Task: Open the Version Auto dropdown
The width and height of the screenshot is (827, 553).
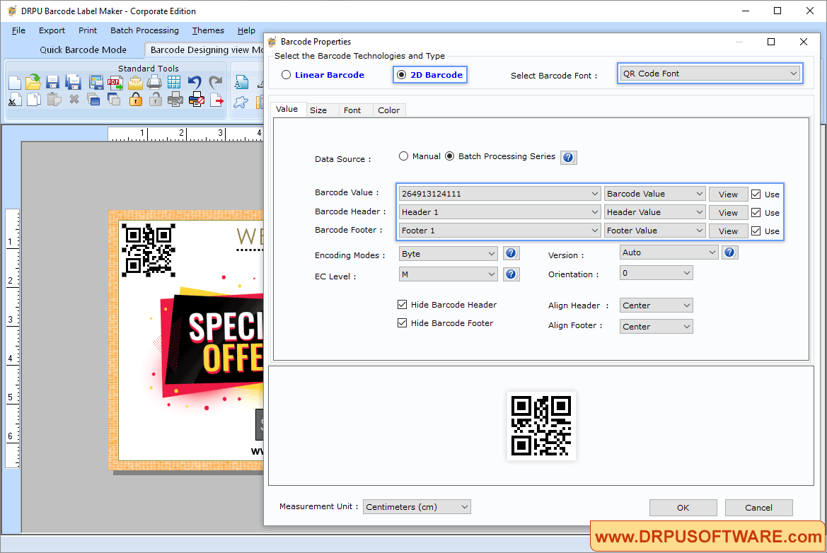Action: click(x=669, y=252)
